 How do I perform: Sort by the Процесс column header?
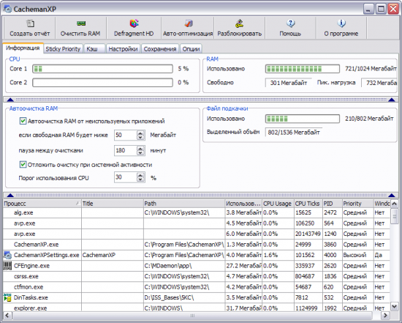[42, 204]
